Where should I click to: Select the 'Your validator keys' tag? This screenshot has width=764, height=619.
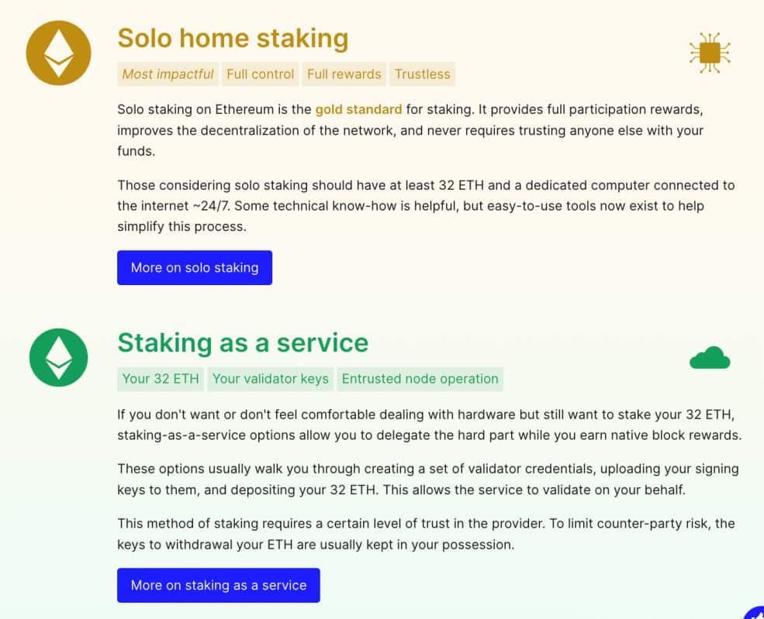[x=270, y=379]
